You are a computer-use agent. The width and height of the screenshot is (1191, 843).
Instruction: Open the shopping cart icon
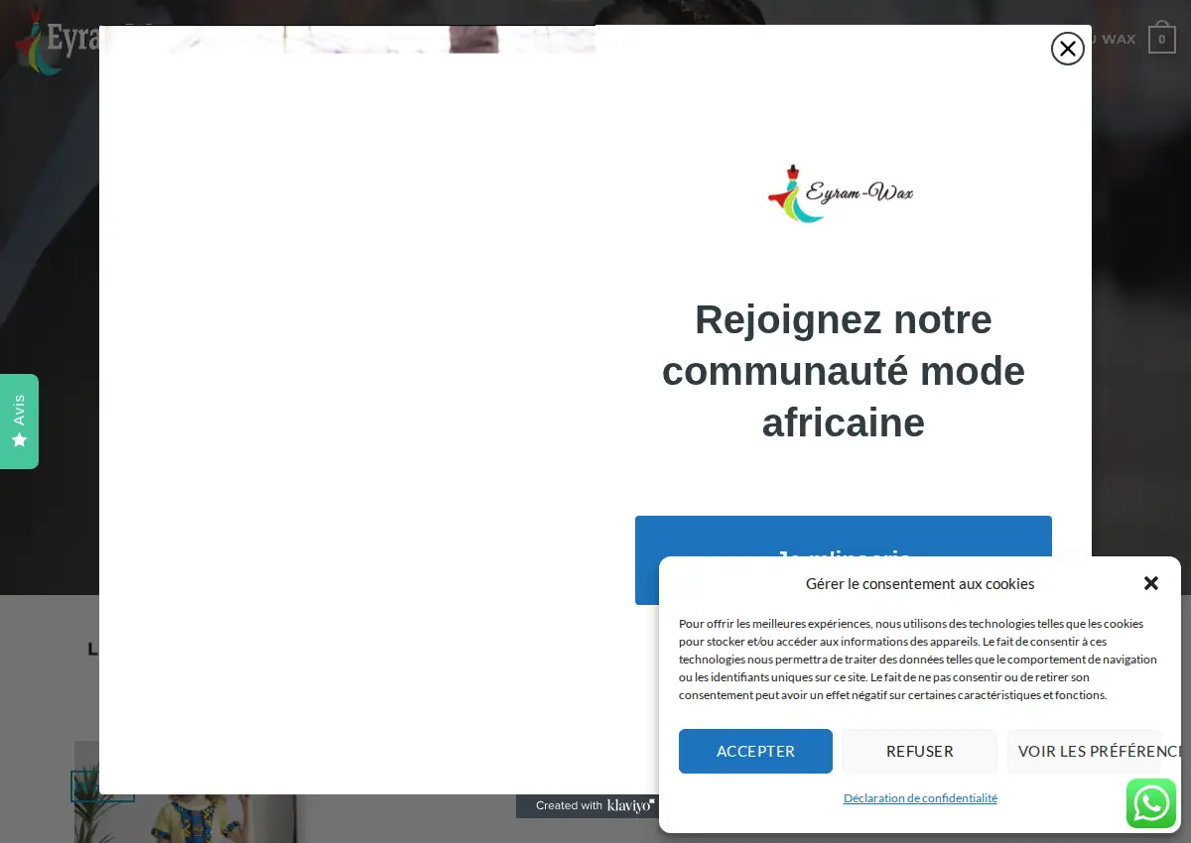tap(1162, 39)
